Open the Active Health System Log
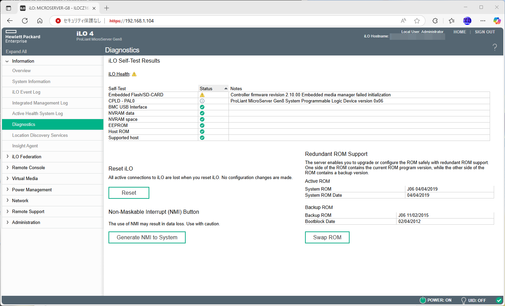 (x=37, y=114)
